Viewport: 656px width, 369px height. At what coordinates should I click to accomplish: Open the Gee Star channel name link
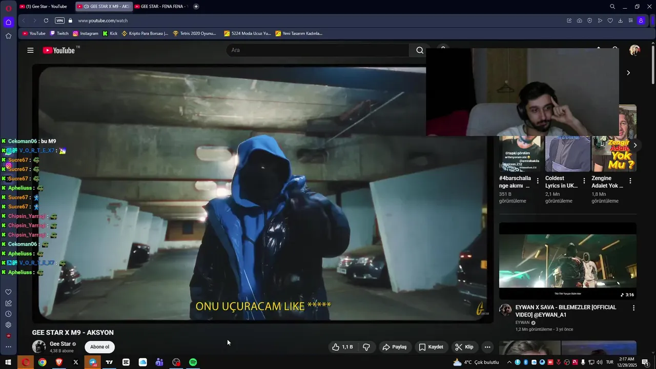click(60, 344)
